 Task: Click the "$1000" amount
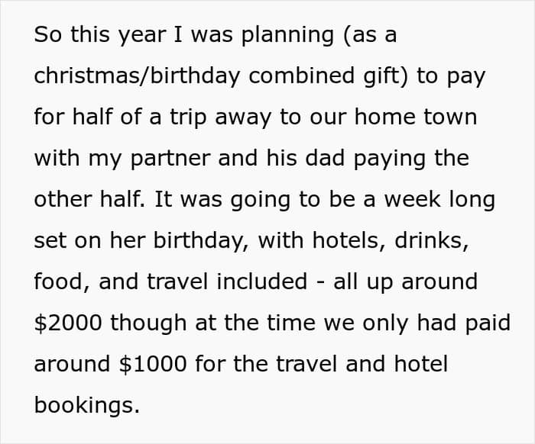(x=153, y=364)
